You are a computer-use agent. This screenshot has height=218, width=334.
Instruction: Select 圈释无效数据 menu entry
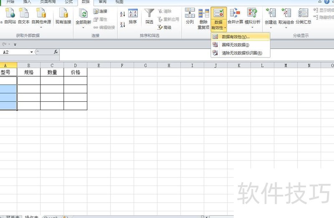pyautogui.click(x=240, y=45)
